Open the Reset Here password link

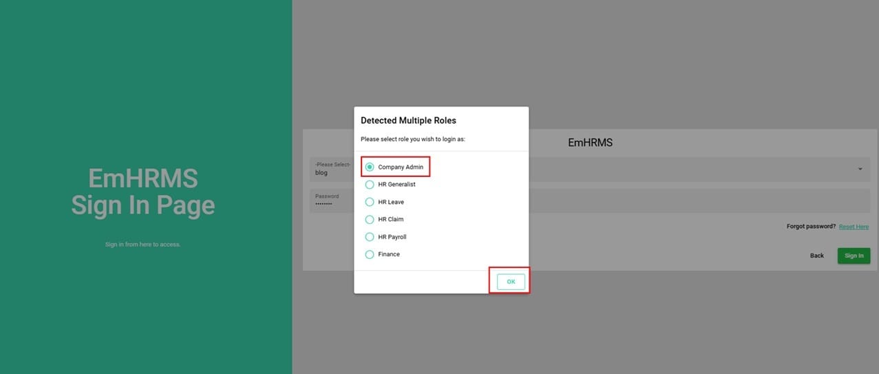point(854,227)
